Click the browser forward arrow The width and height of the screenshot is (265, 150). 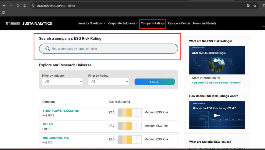(11, 5)
